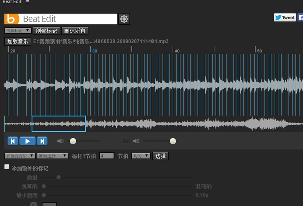Click the Beat Edit orange logo
This screenshot has height=206, width=303.
point(12,19)
